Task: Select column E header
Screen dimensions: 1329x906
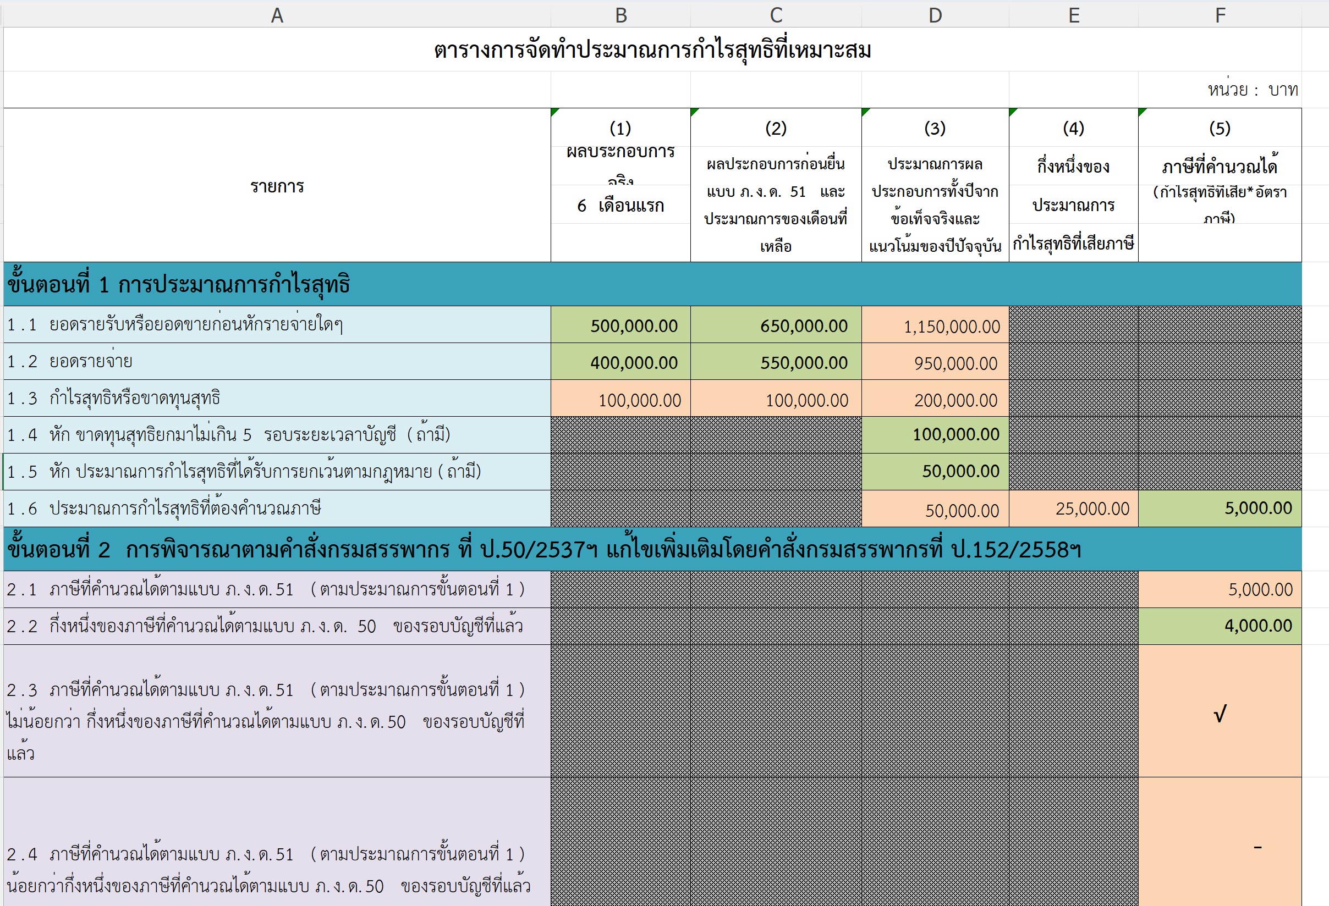Action: [x=1073, y=15]
